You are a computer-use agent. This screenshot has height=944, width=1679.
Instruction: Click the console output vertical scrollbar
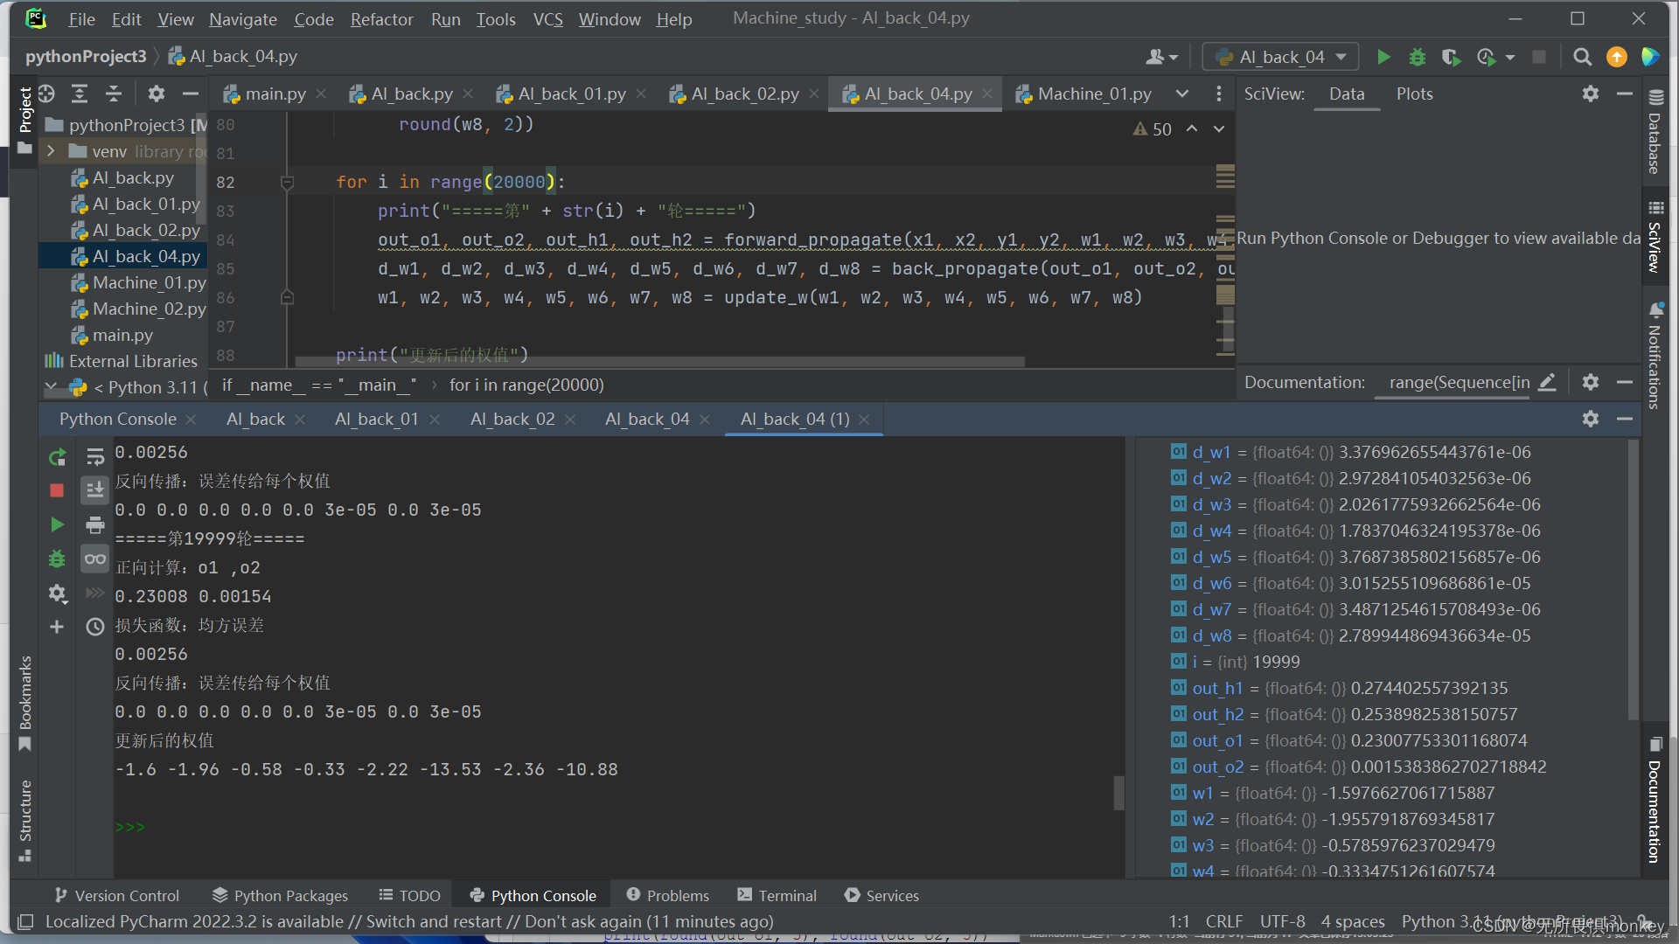click(1118, 792)
